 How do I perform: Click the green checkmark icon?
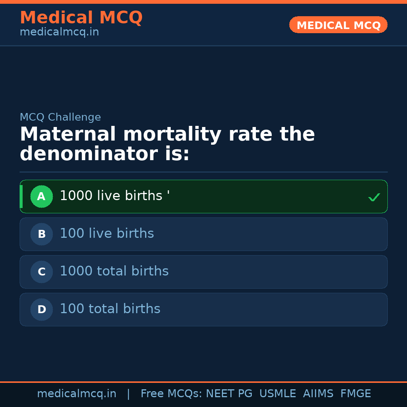pos(374,197)
